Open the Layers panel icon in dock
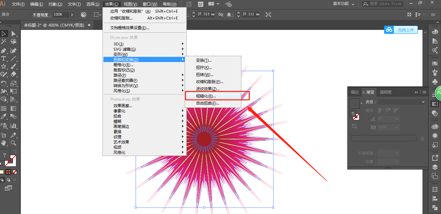The height and width of the screenshot is (214, 441). coord(435,167)
